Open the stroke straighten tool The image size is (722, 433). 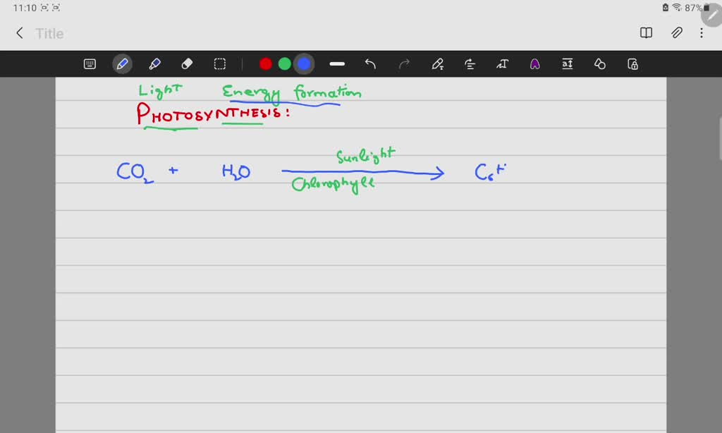(x=470, y=63)
